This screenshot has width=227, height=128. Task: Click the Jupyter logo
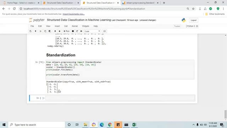pyautogui.click(x=37, y=20)
